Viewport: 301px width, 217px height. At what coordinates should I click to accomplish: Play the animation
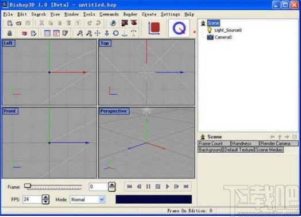pos(167,187)
